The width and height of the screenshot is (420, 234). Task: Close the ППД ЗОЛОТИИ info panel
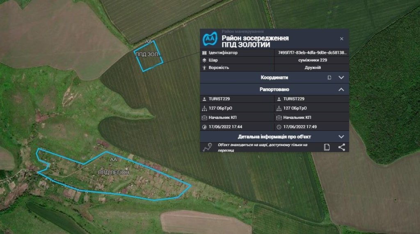click(x=342, y=39)
